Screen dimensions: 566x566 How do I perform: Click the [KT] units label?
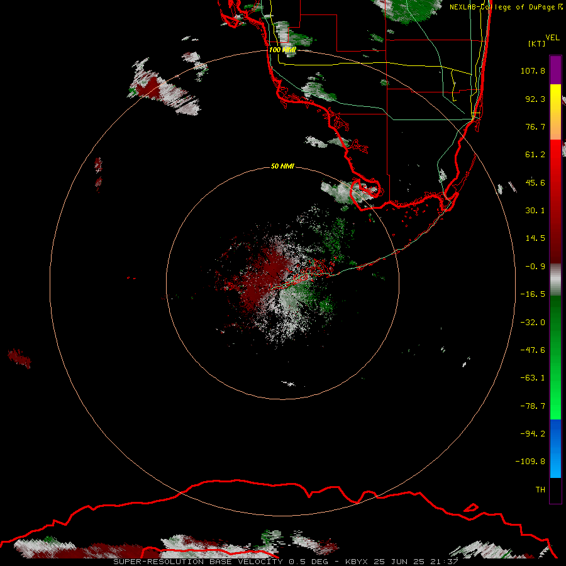click(537, 43)
